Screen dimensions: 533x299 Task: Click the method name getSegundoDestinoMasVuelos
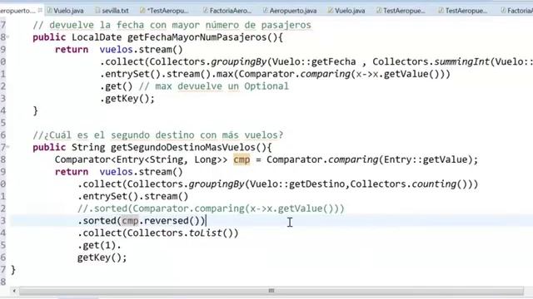point(183,148)
